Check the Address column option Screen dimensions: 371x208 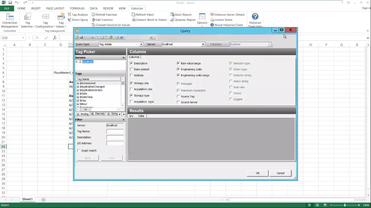[x=132, y=75]
